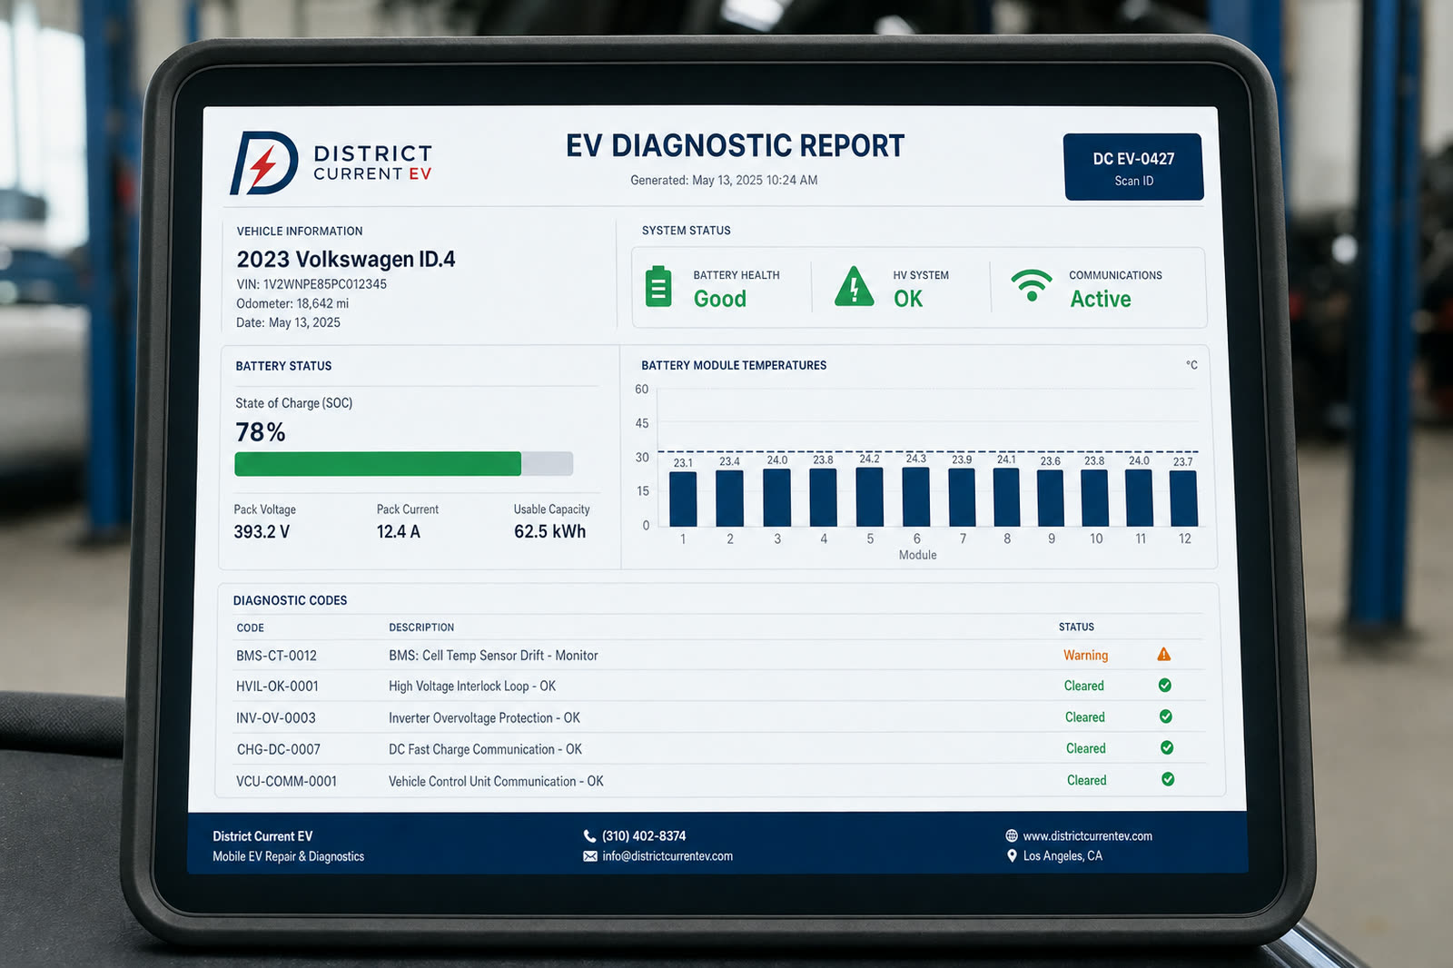Select the module 12 temperature bar
The height and width of the screenshot is (968, 1453).
pos(1182,499)
